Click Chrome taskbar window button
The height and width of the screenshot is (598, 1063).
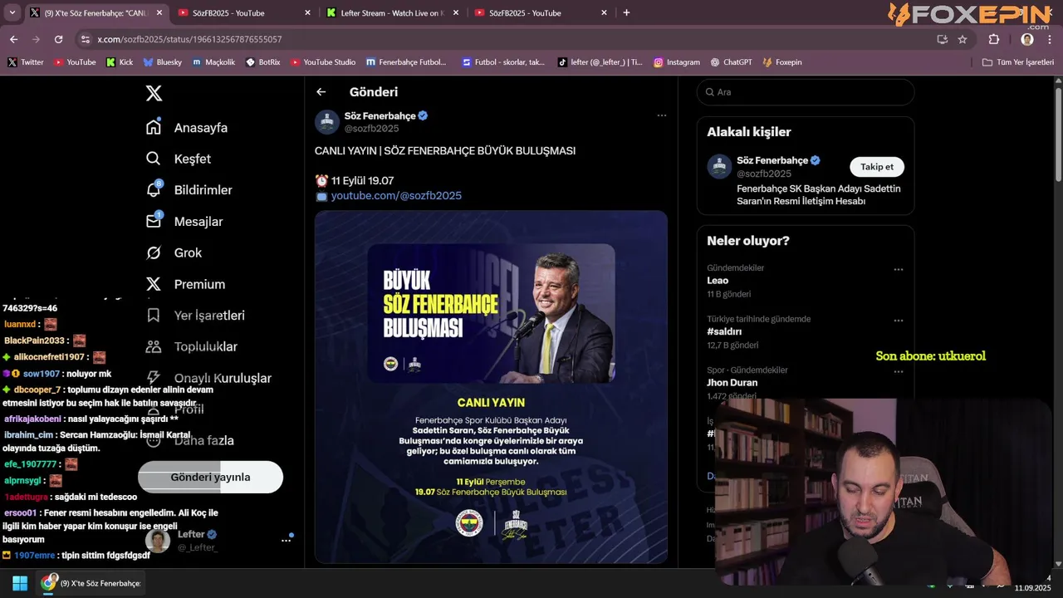coord(92,583)
